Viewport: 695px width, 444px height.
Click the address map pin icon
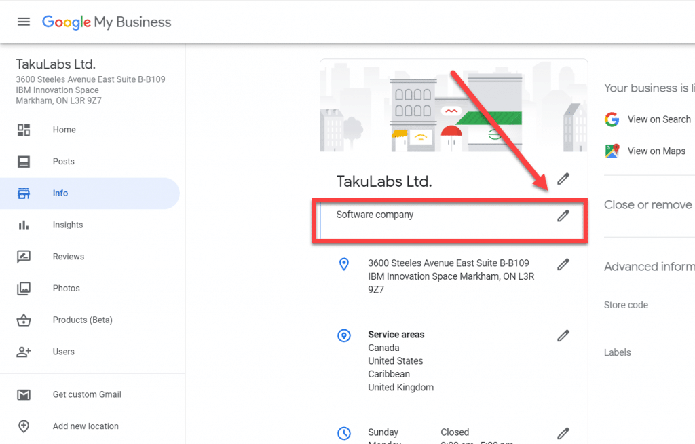[x=344, y=264]
